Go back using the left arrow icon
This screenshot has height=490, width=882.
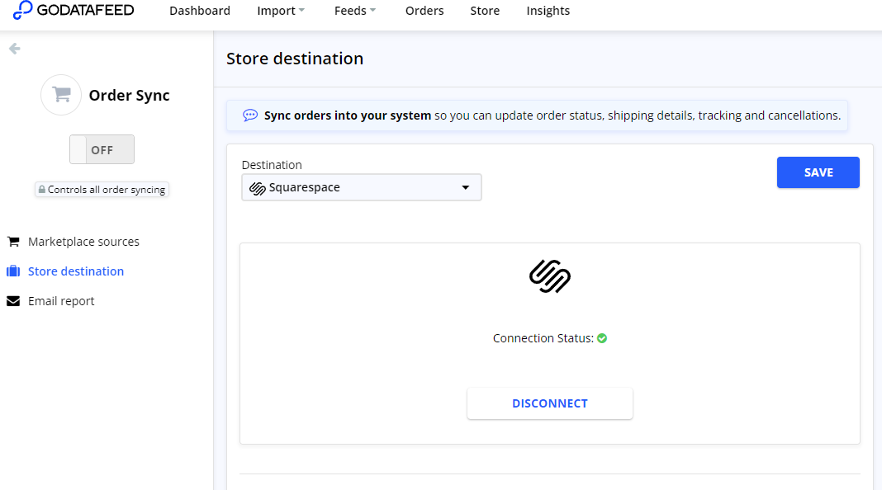pyautogui.click(x=15, y=49)
